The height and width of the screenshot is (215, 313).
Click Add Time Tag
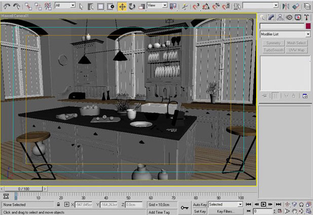point(159,212)
